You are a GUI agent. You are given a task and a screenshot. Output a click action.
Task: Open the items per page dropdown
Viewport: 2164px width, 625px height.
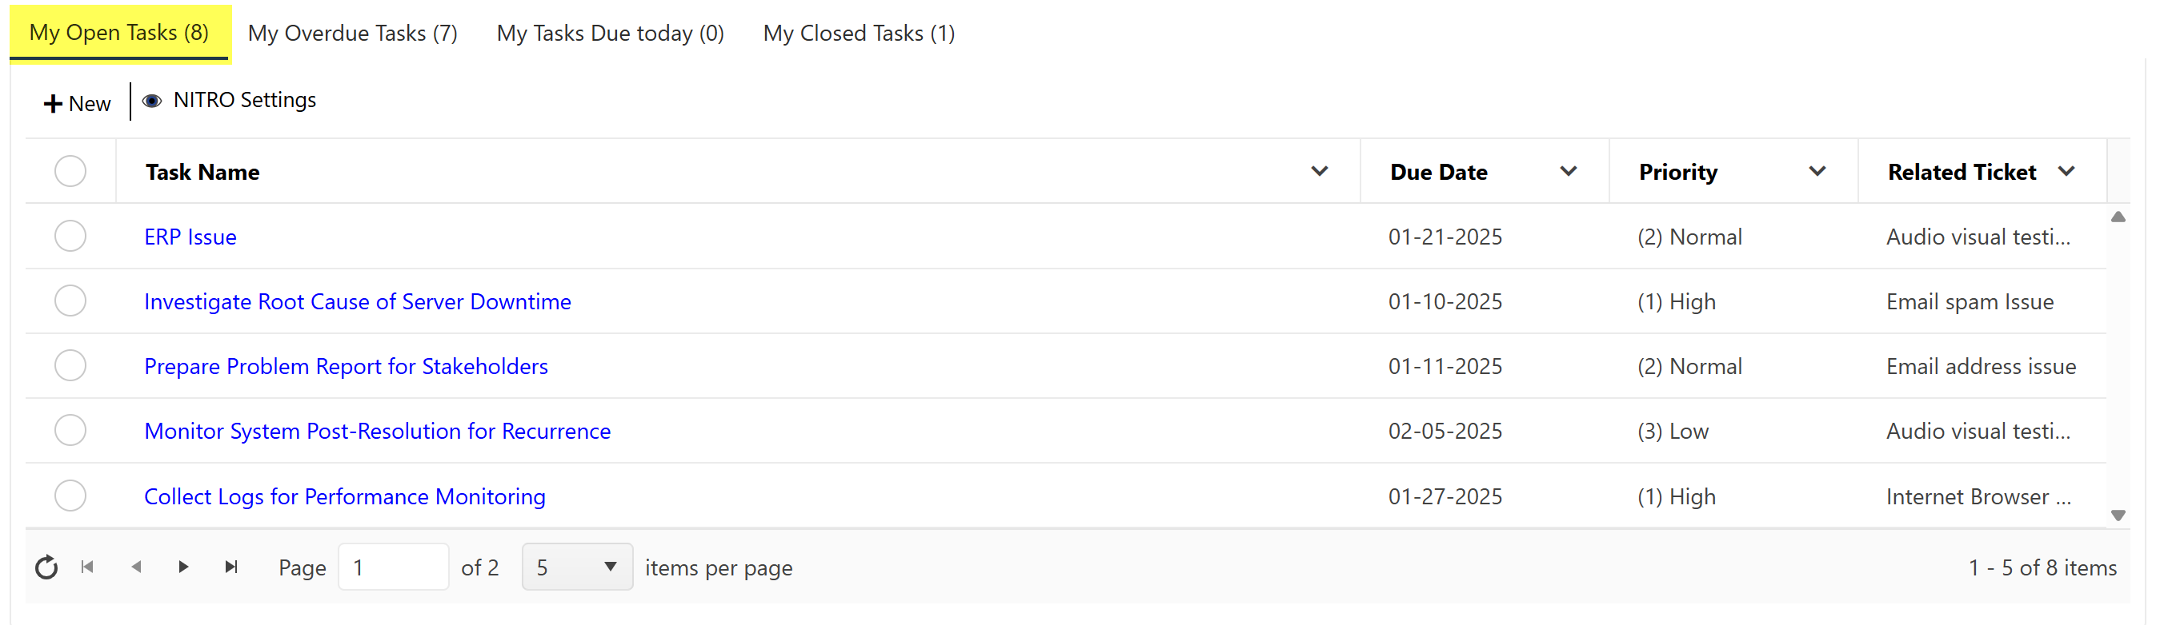point(577,567)
